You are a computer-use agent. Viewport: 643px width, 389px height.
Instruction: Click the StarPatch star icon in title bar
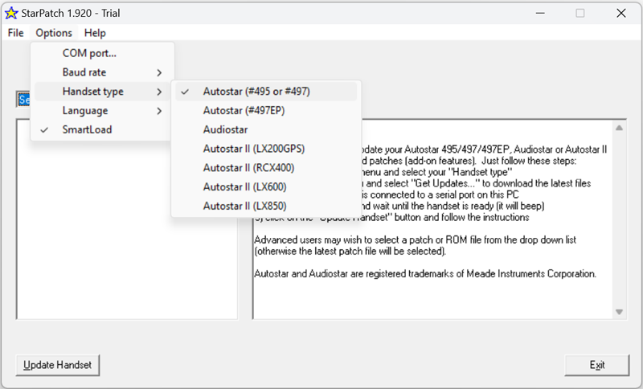(12, 13)
